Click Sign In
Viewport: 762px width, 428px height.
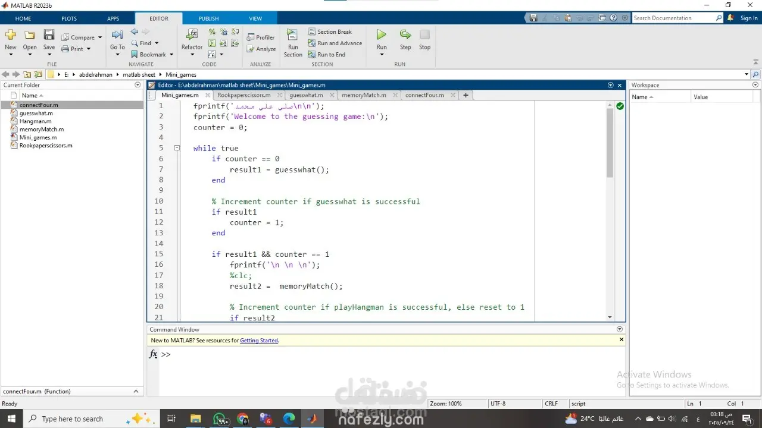pos(749,18)
